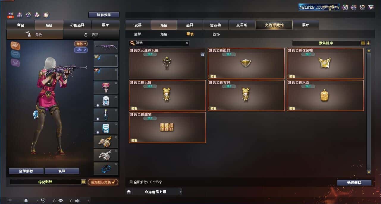Open the ranking podium icon

tap(20, 15)
